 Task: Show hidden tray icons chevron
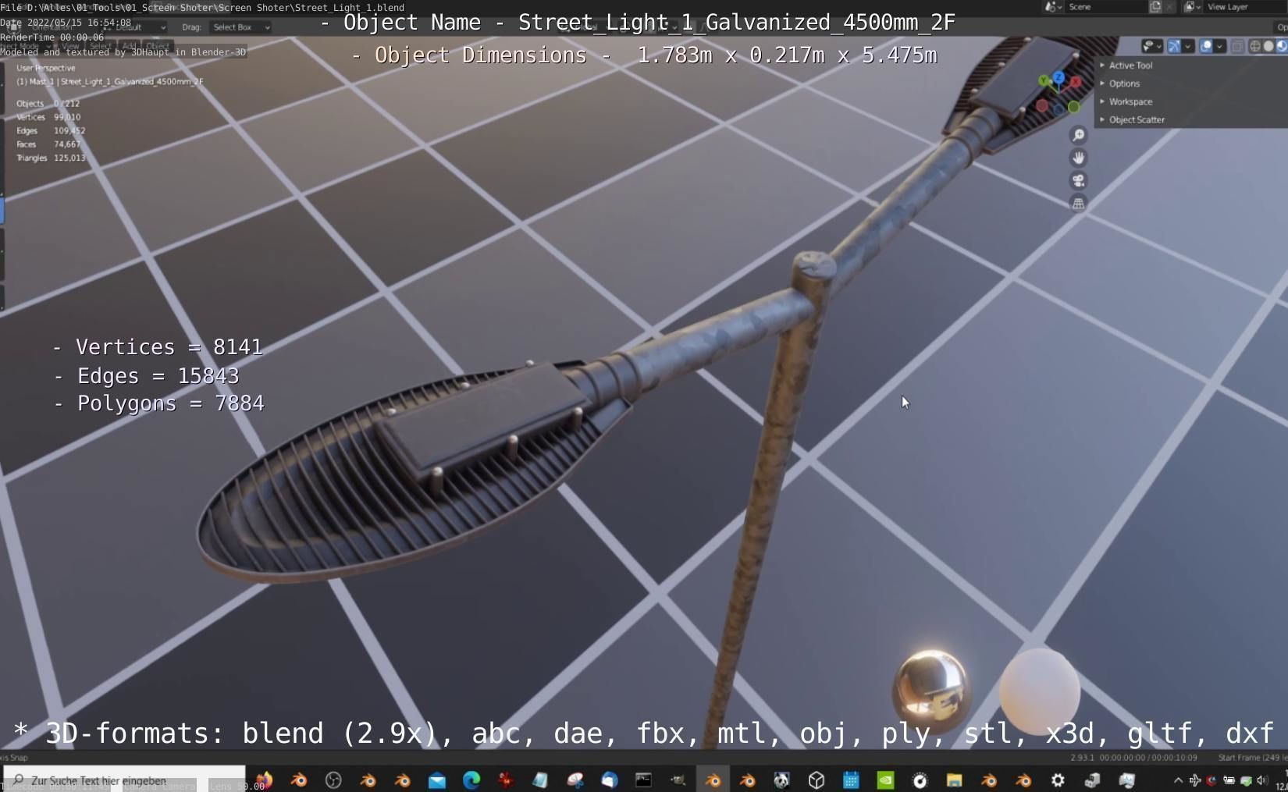point(1178,780)
